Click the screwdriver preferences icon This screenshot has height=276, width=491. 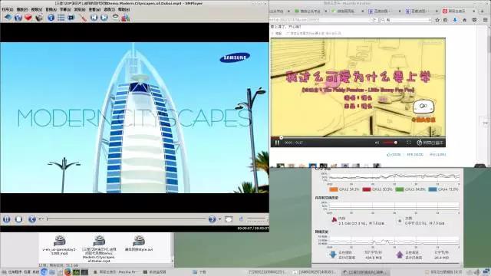pyautogui.click(x=84, y=18)
